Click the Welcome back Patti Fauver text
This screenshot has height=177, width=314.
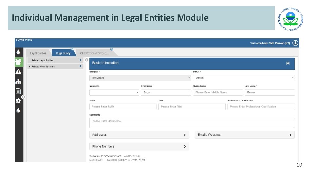[x=270, y=43]
